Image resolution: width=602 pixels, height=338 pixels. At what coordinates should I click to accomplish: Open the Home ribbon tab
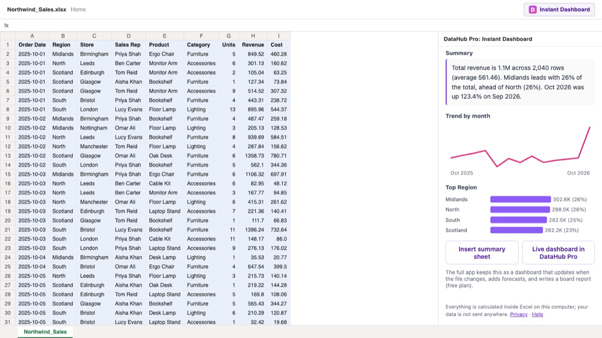78,10
